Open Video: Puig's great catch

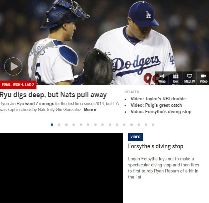tap(156, 105)
